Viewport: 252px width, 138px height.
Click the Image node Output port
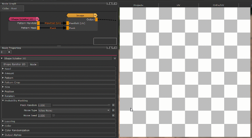pyautogui.click(x=96, y=19)
